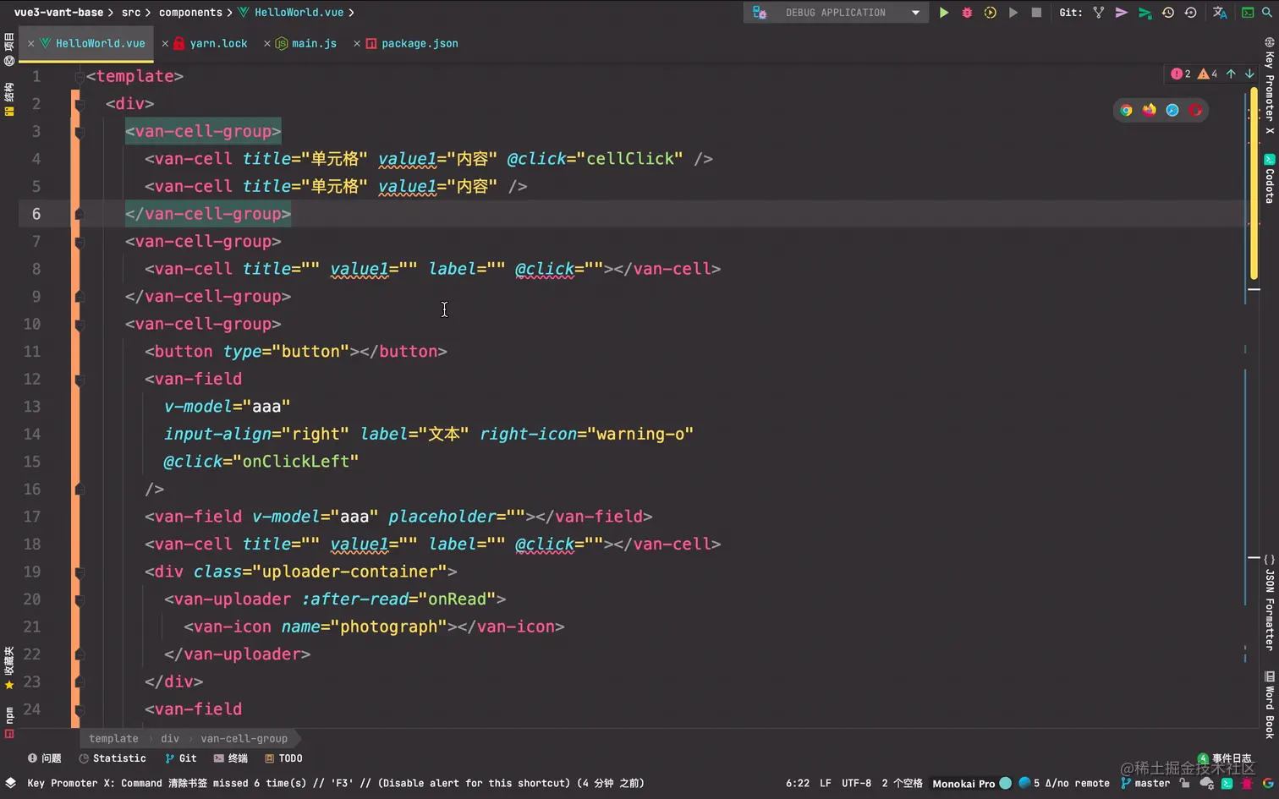The width and height of the screenshot is (1279, 799).
Task: Open the 问题 (Problems) bottom tab
Action: pyautogui.click(x=44, y=758)
